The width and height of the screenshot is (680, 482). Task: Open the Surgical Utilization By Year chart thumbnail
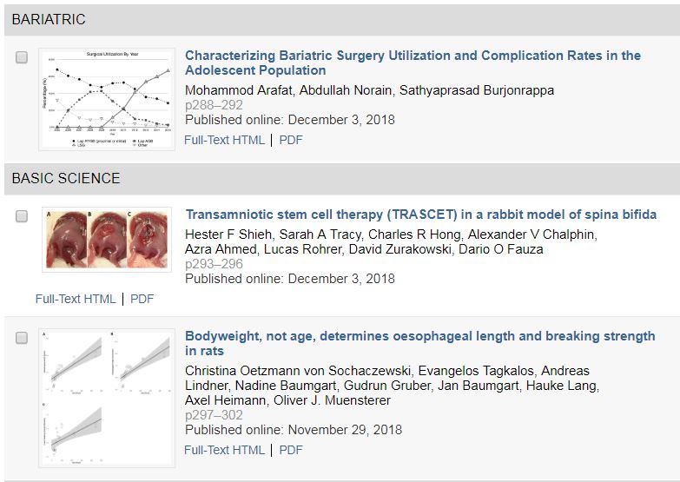(x=107, y=99)
